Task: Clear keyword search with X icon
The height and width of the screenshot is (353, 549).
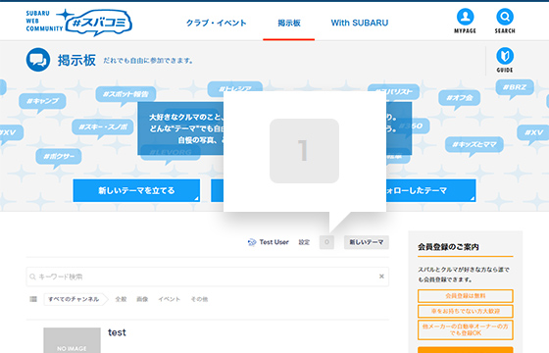Action: (x=381, y=277)
